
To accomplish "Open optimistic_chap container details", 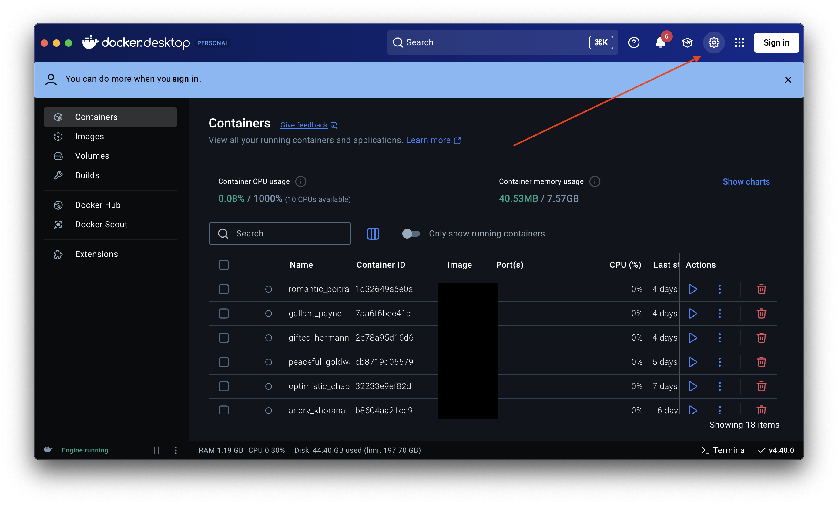I will coord(319,386).
